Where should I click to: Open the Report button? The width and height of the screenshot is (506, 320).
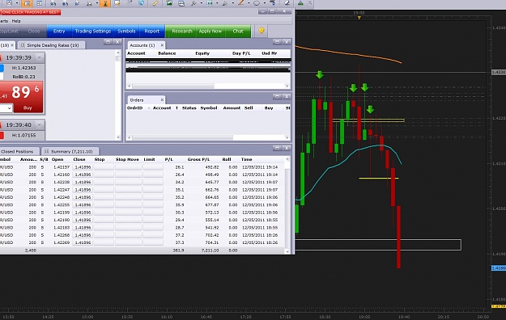(x=152, y=32)
